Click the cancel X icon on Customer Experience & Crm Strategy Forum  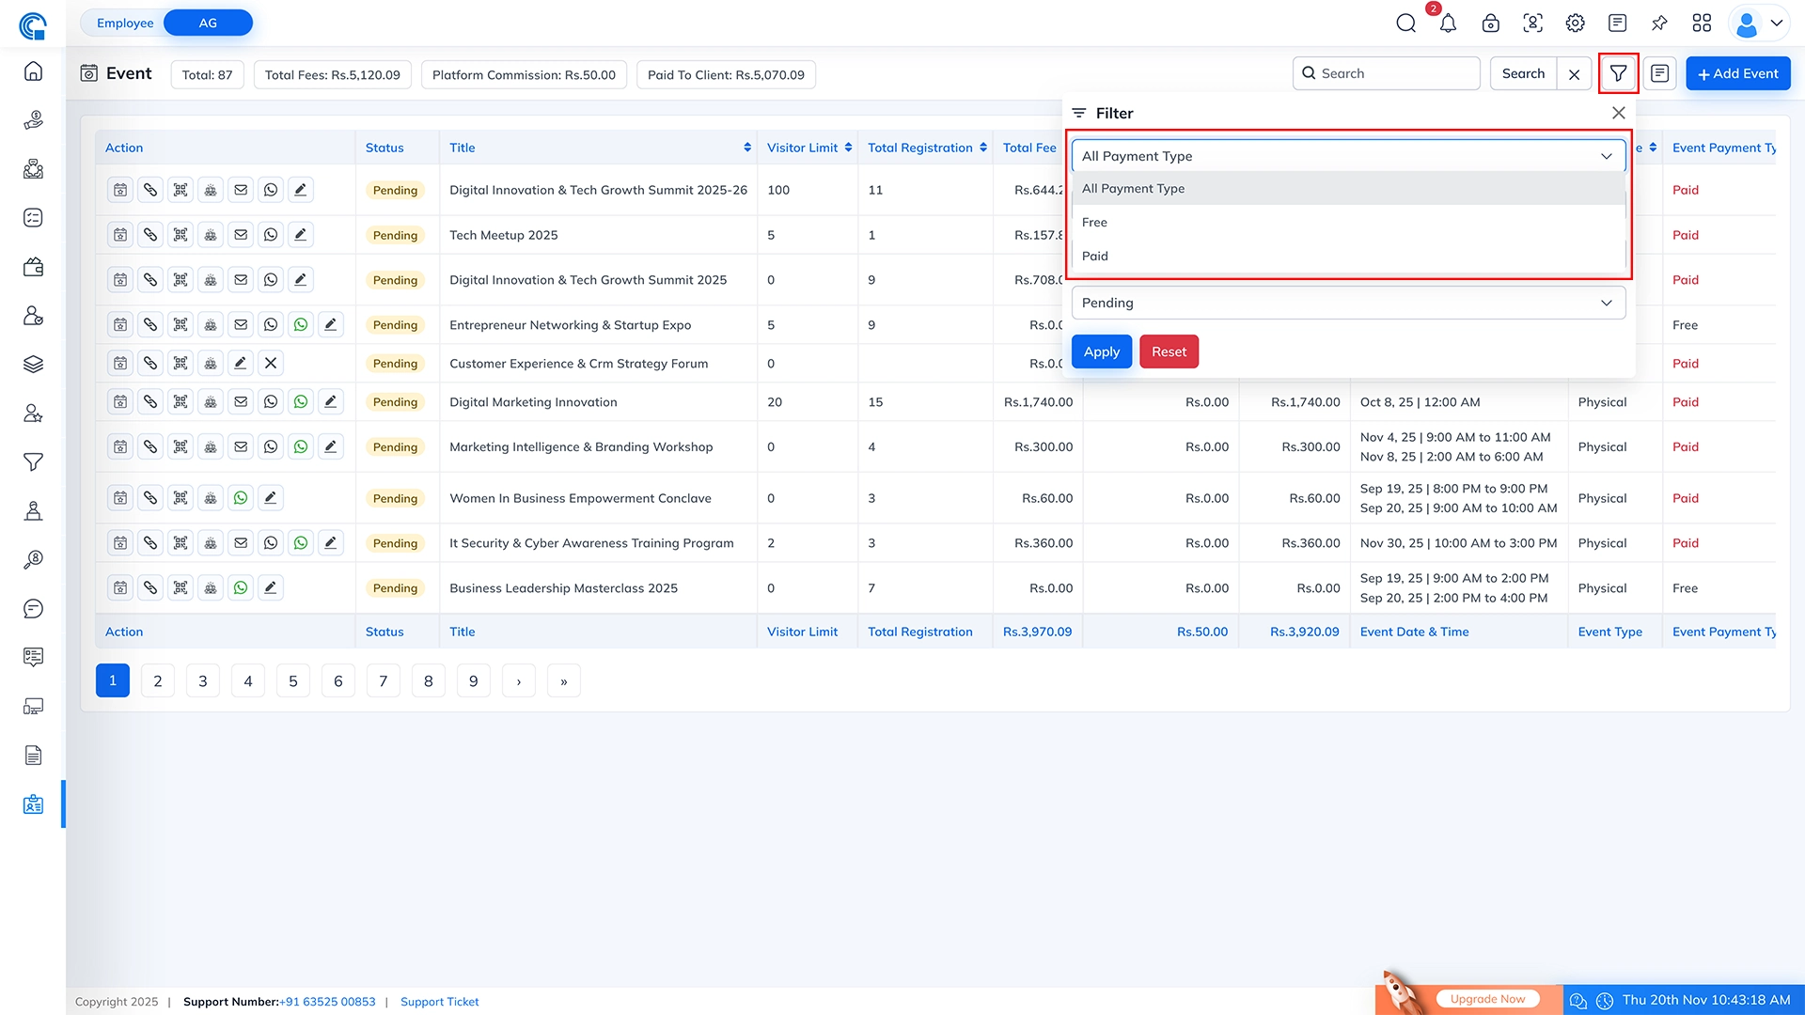pos(271,363)
